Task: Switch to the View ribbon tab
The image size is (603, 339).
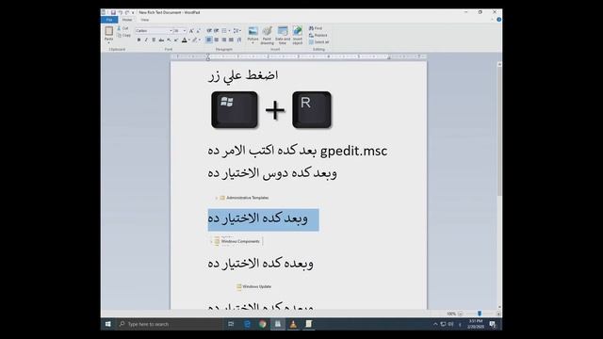Action: [x=144, y=20]
